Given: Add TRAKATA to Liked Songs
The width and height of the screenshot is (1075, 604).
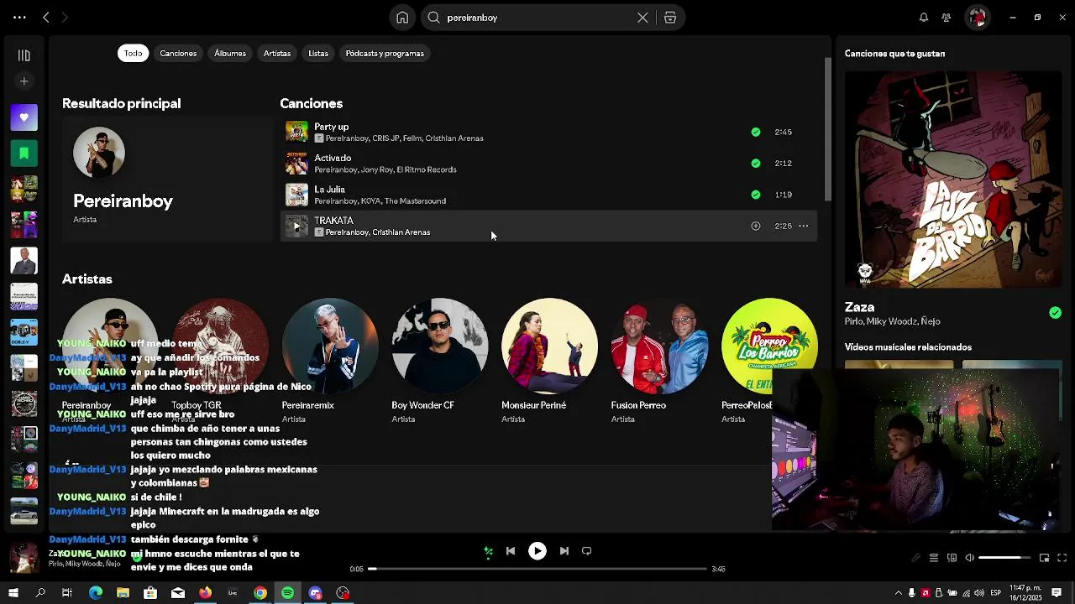Looking at the screenshot, I should tap(755, 226).
